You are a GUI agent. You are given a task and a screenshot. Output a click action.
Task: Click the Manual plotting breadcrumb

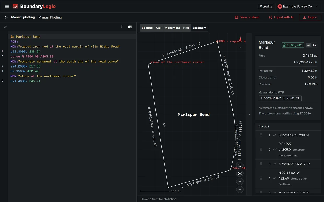tap(23, 17)
